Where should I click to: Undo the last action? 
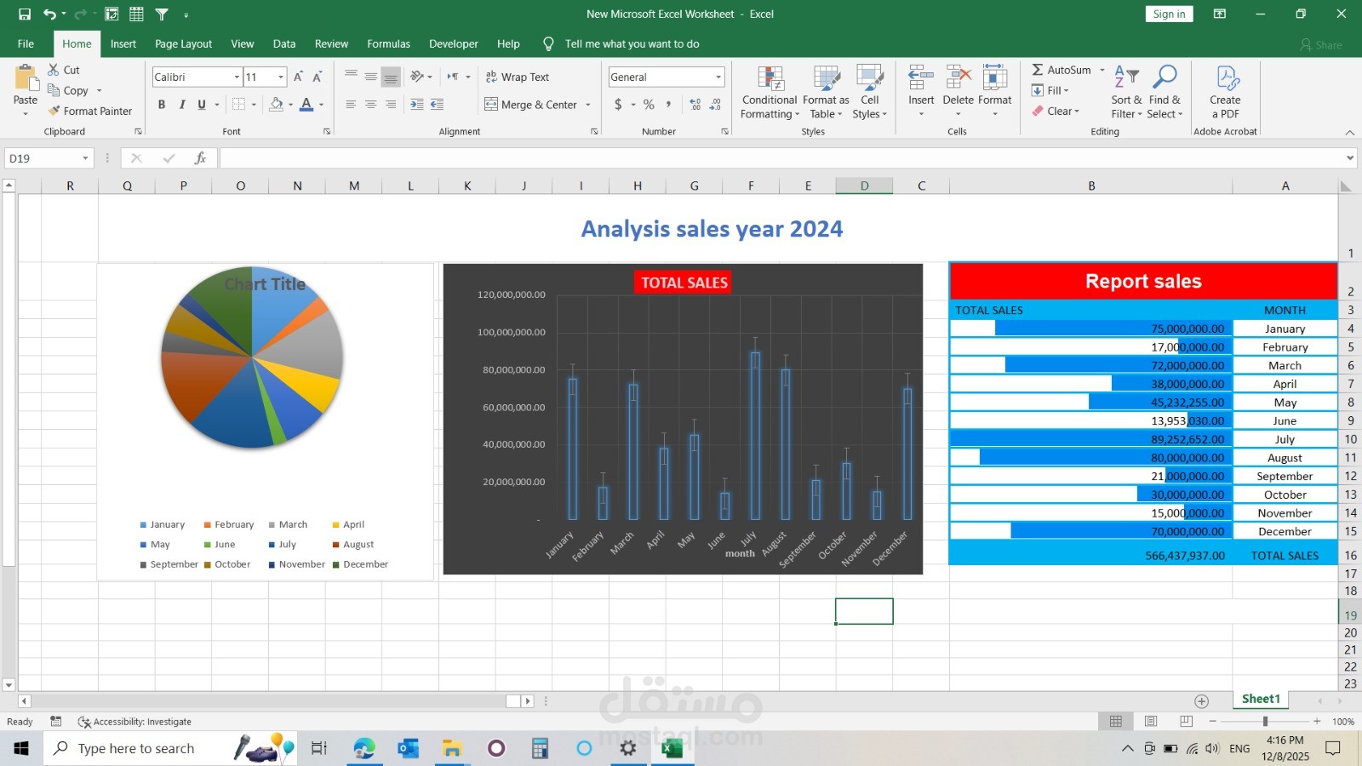pos(50,14)
